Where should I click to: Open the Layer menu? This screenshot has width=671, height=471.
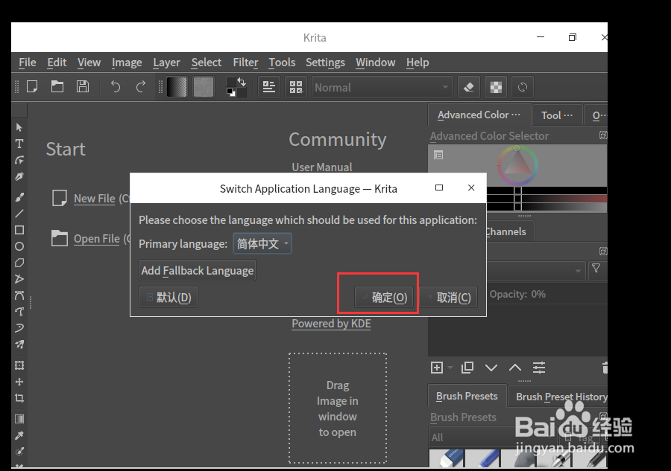click(166, 63)
